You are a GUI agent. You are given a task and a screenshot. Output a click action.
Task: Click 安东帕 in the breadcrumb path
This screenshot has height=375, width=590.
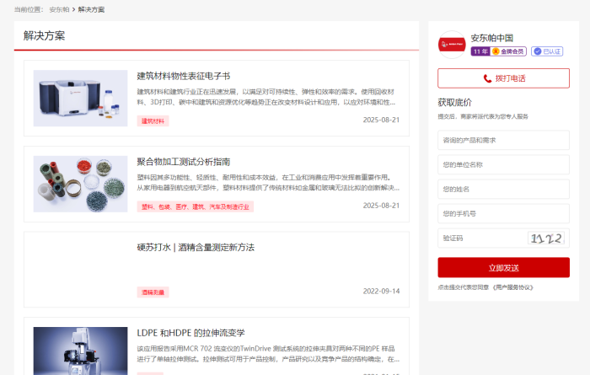click(59, 9)
